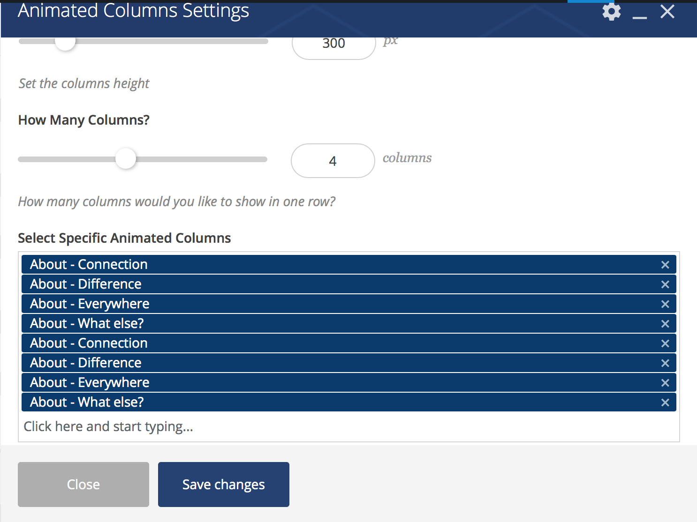Screen dimensions: 697x522
Task: Click the How Many Columns slider handle
Action: tap(126, 159)
